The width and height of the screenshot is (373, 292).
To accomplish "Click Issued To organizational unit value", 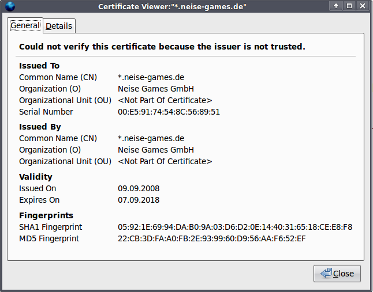I will pos(165,100).
